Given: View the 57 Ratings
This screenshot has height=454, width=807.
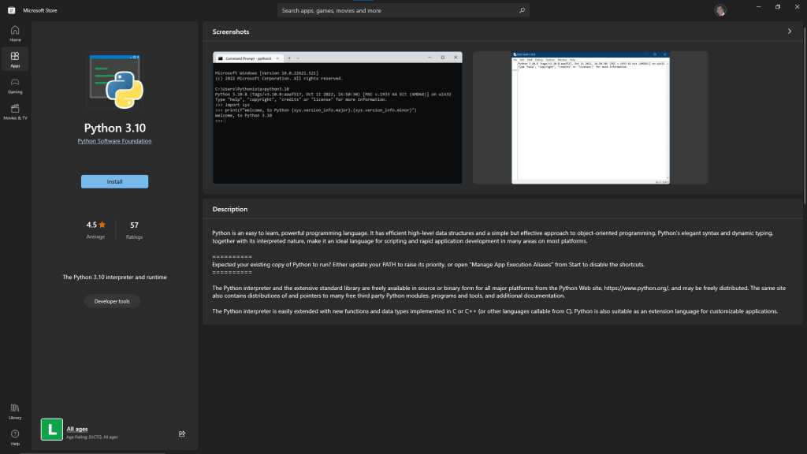Looking at the screenshot, I should pyautogui.click(x=133, y=229).
